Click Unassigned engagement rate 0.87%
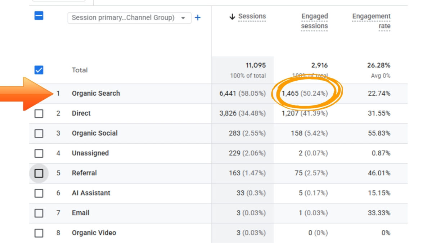 [x=381, y=153]
